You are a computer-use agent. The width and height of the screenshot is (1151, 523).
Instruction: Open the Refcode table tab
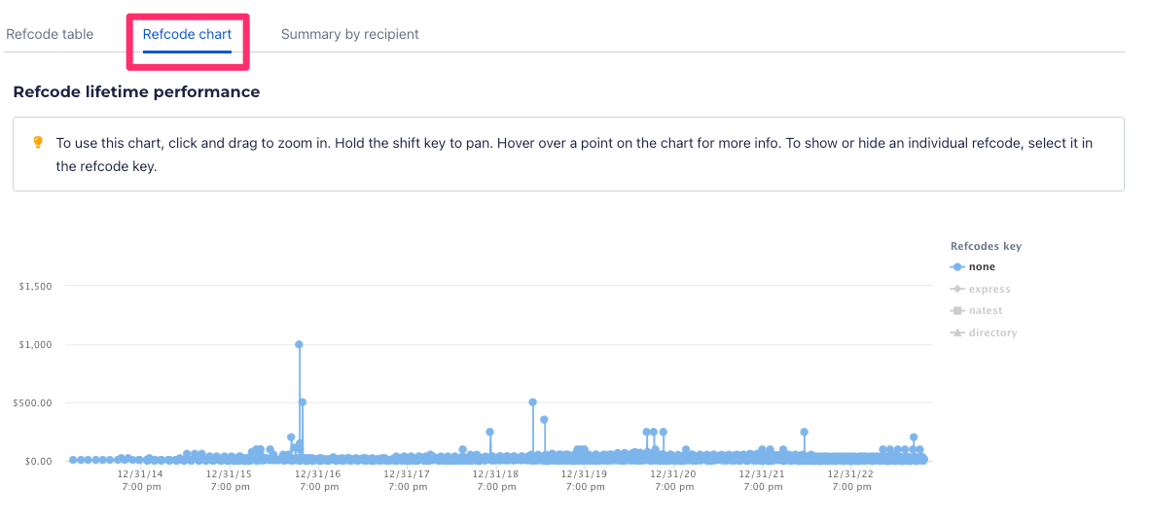50,34
